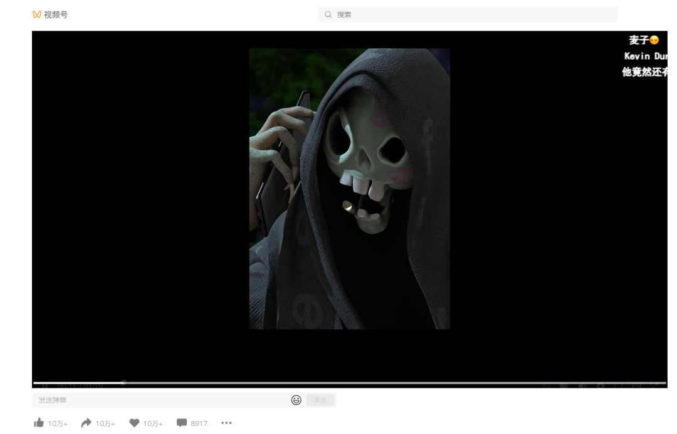Screen dimensions: 677x434
Task: Open the 视频号 home text link
Action: (56, 14)
